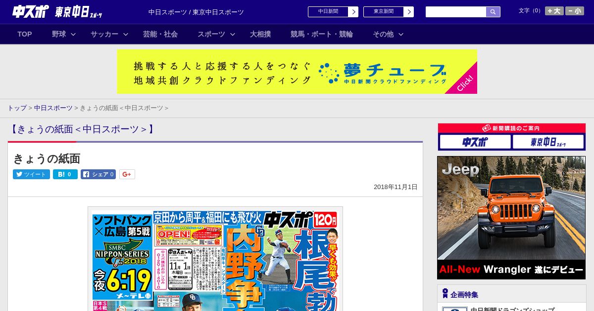Click 中スポ subscription button in sidebar
The image size is (594, 311).
[x=475, y=142]
